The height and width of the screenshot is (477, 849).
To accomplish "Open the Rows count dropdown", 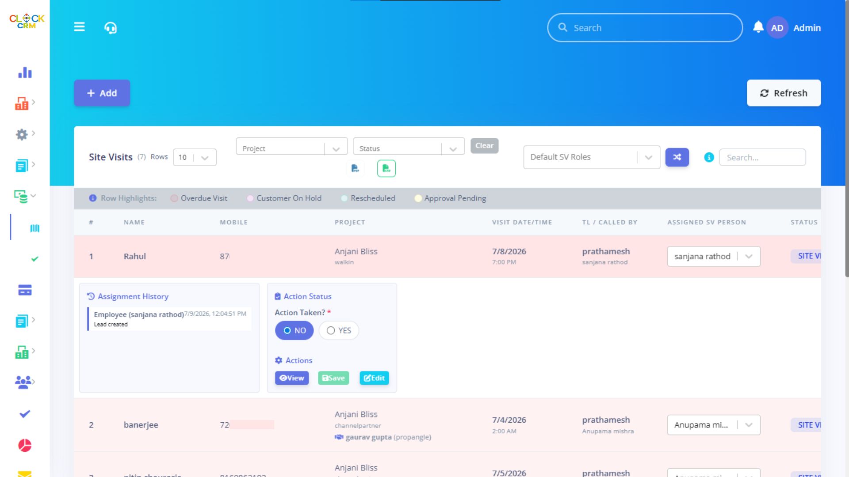I will [195, 157].
